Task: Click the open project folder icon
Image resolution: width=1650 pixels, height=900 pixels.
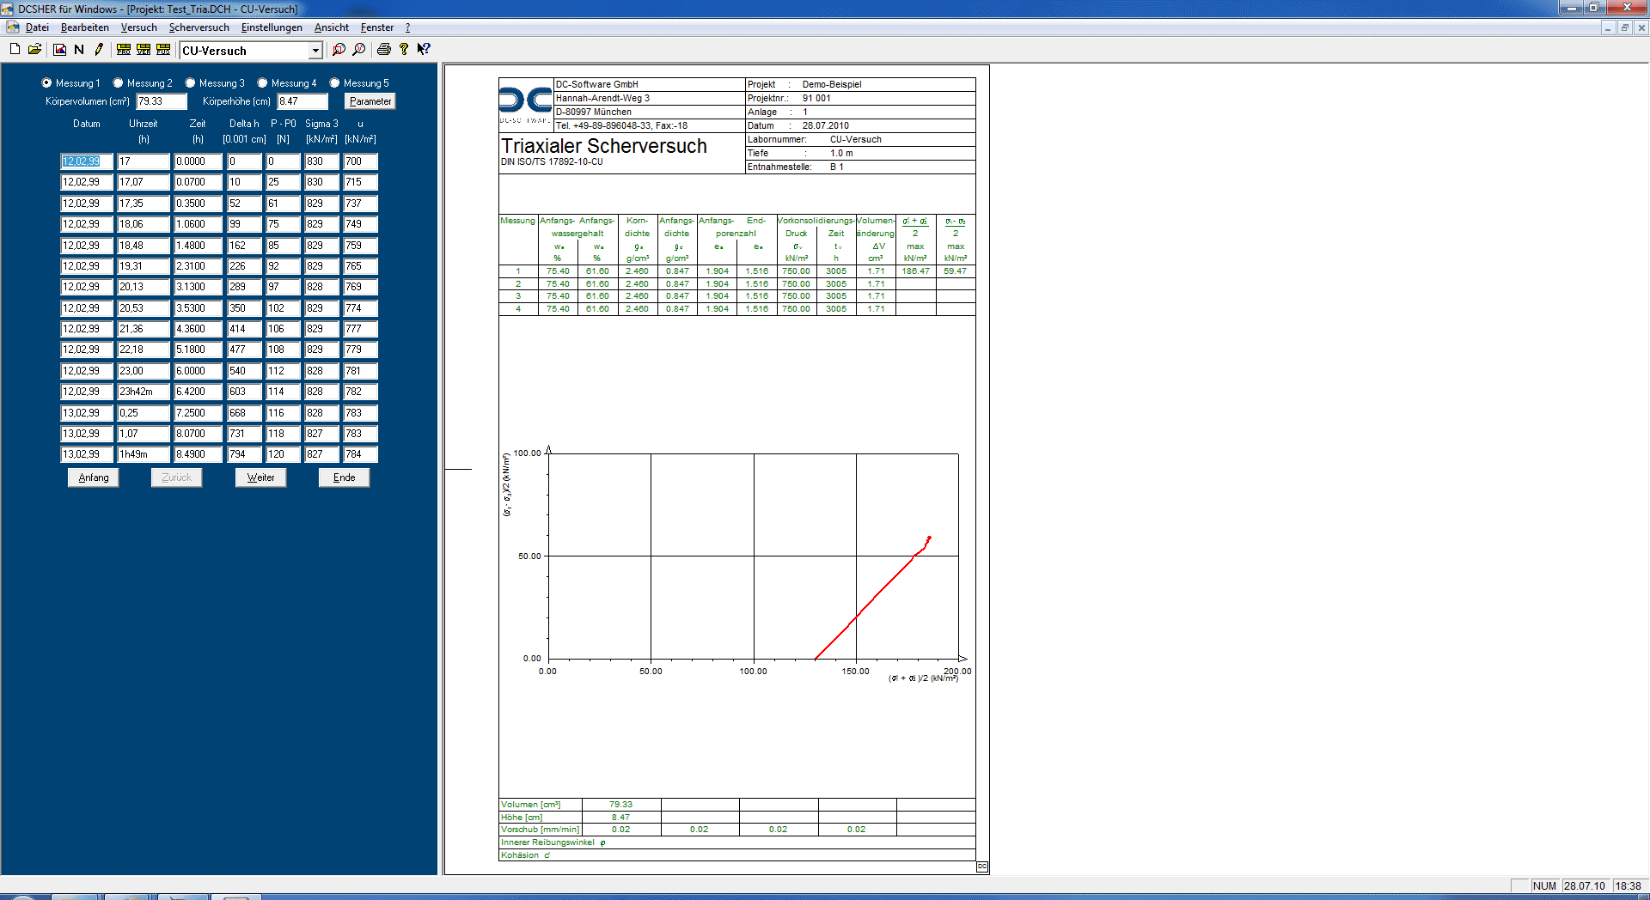Action: pos(34,50)
